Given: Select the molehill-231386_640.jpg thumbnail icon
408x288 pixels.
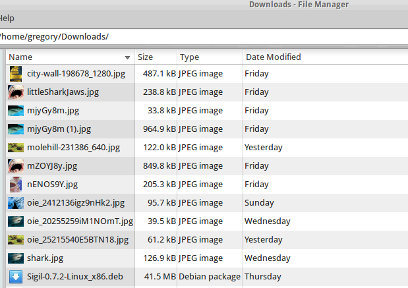Looking at the screenshot, I should (15, 147).
